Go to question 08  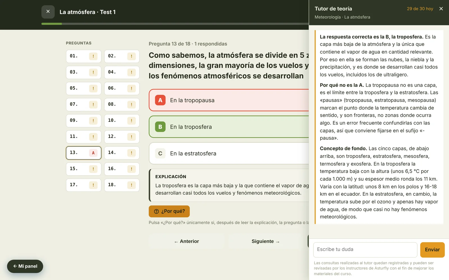[x=122, y=104]
